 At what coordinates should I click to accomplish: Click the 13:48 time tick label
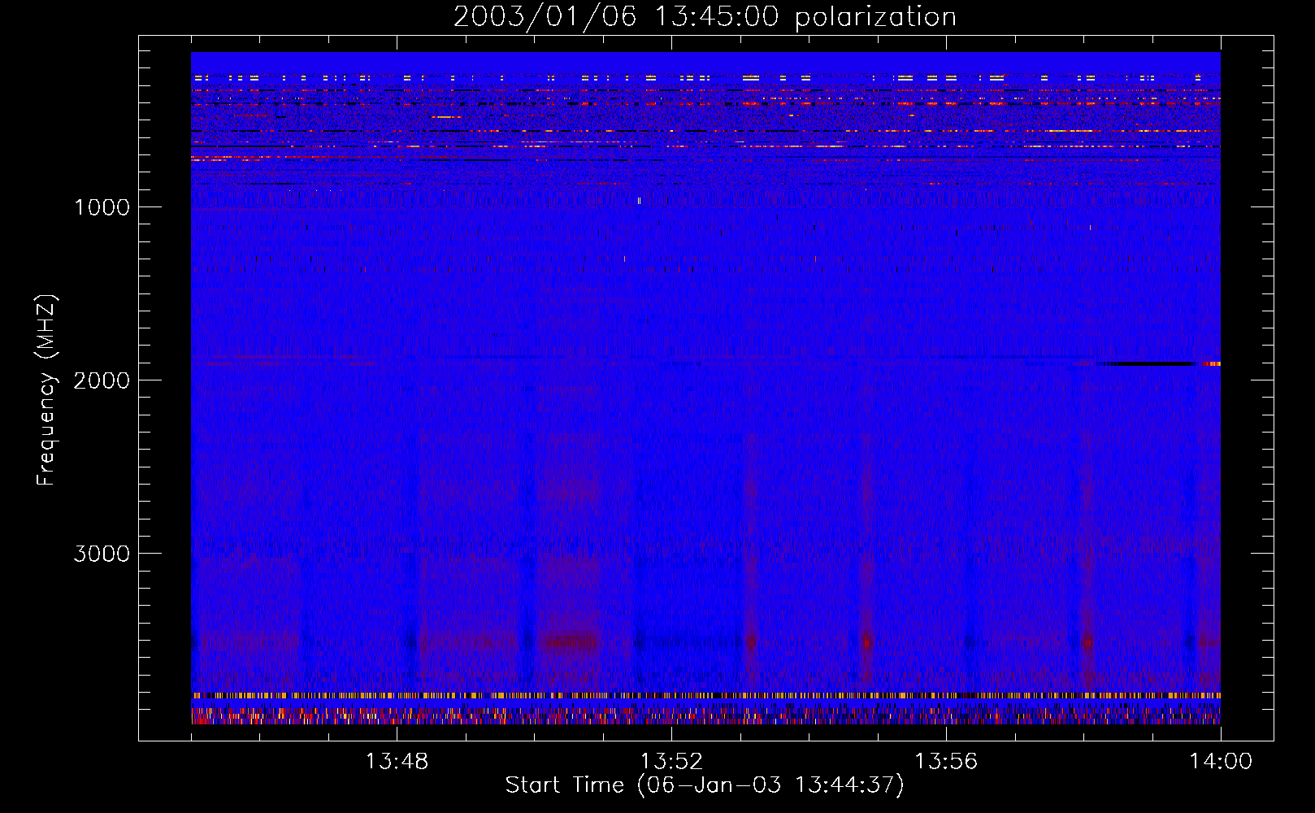[397, 762]
